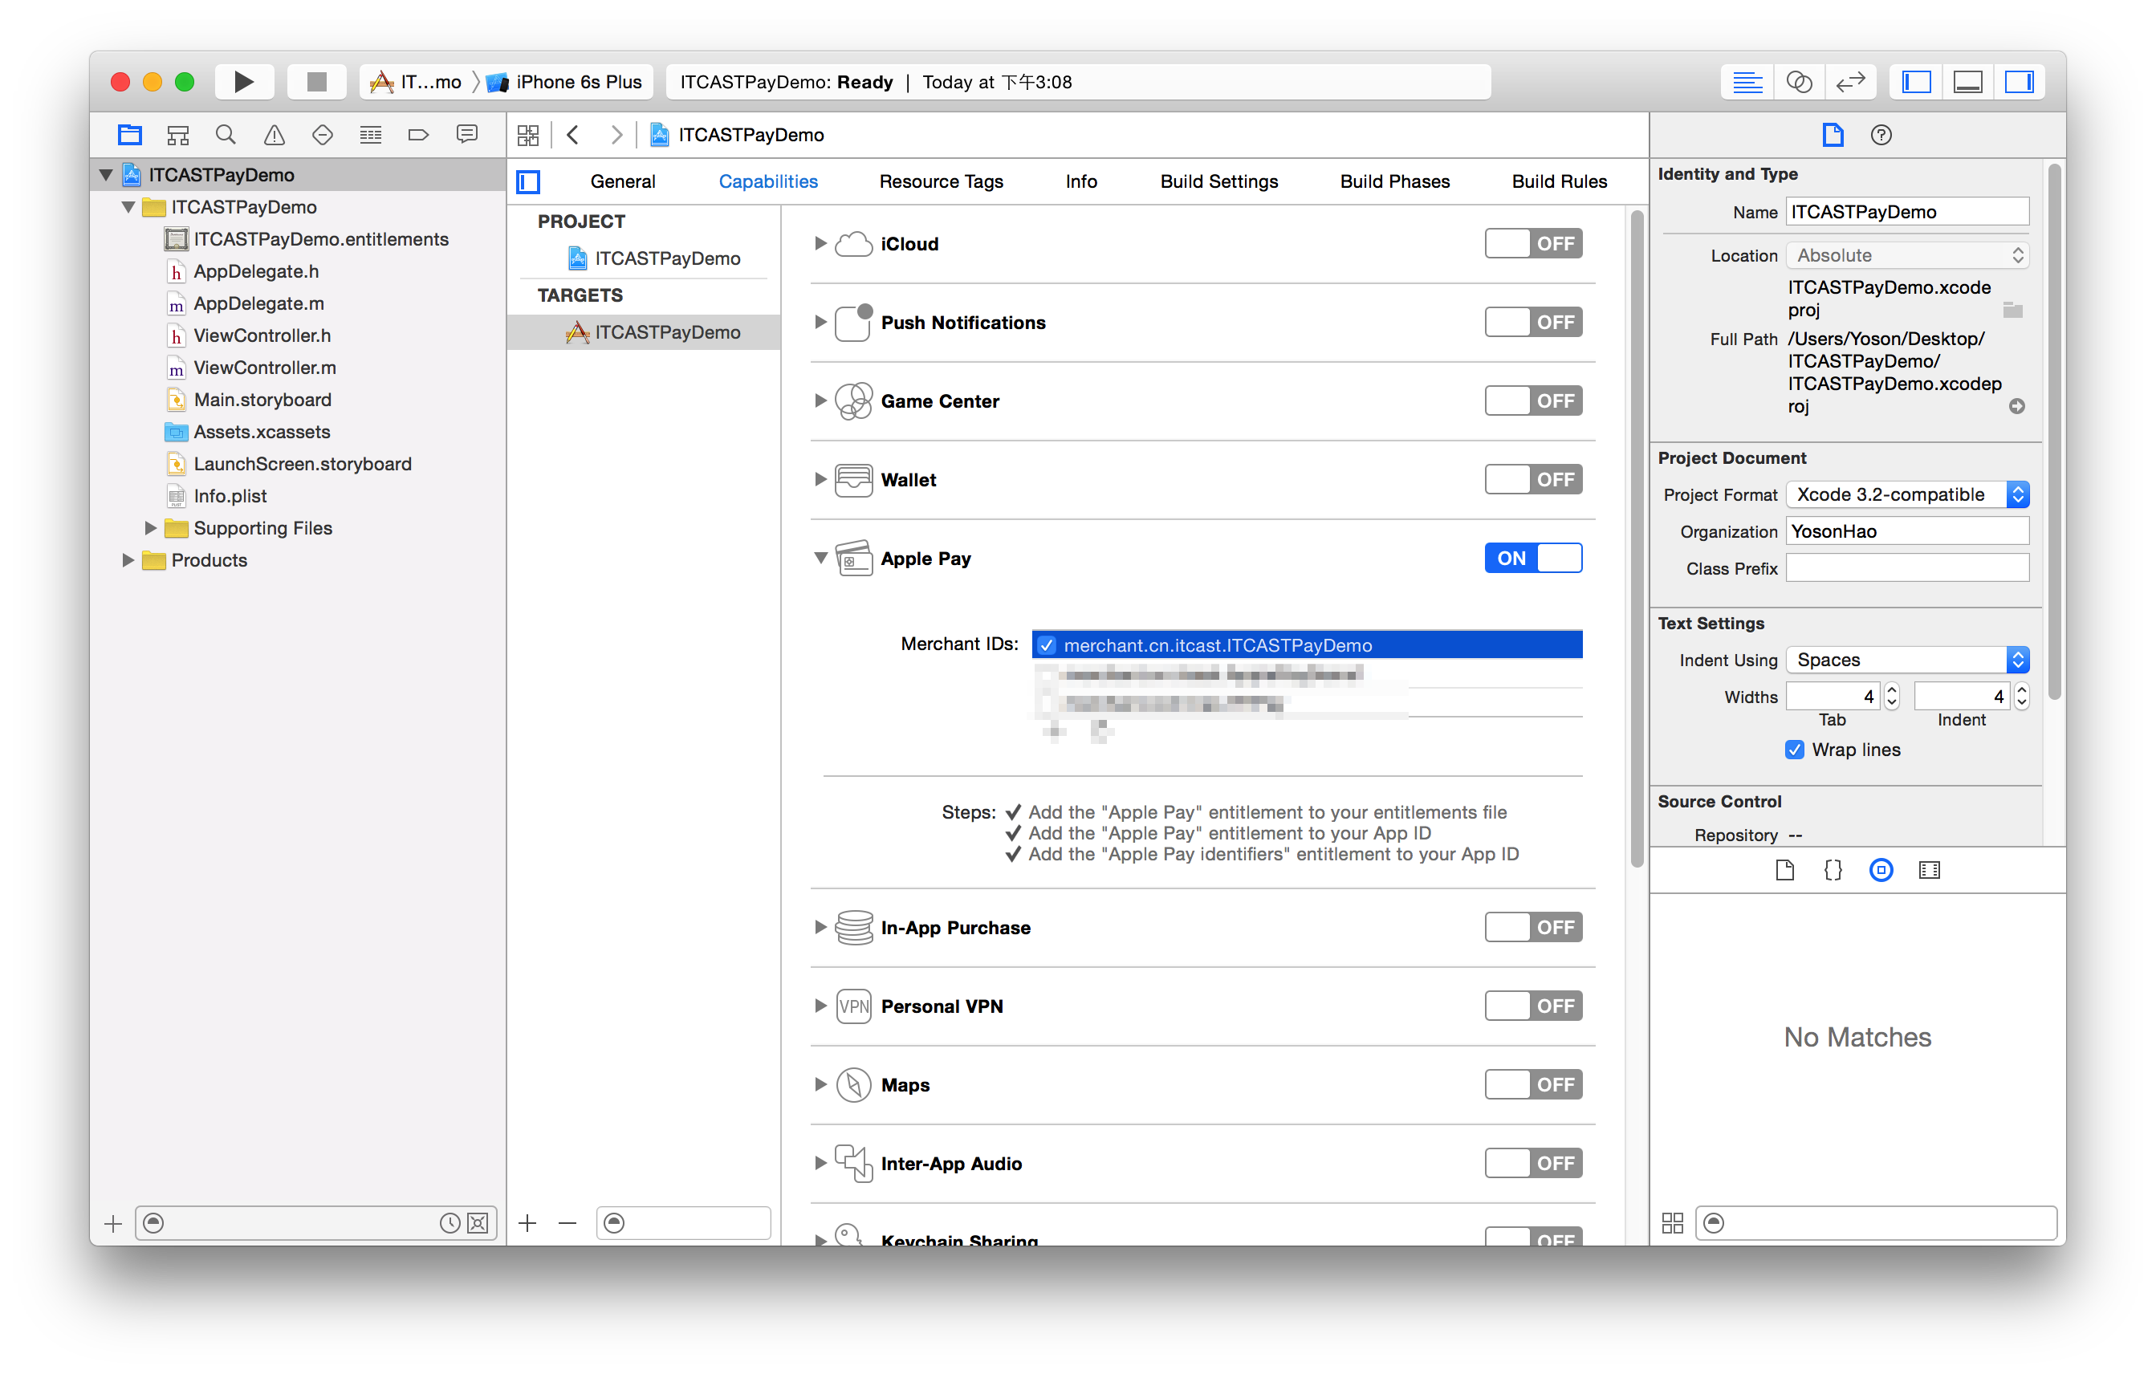Open the Issue navigator warning icon
Screen dimensions: 2156x1374
point(274,134)
